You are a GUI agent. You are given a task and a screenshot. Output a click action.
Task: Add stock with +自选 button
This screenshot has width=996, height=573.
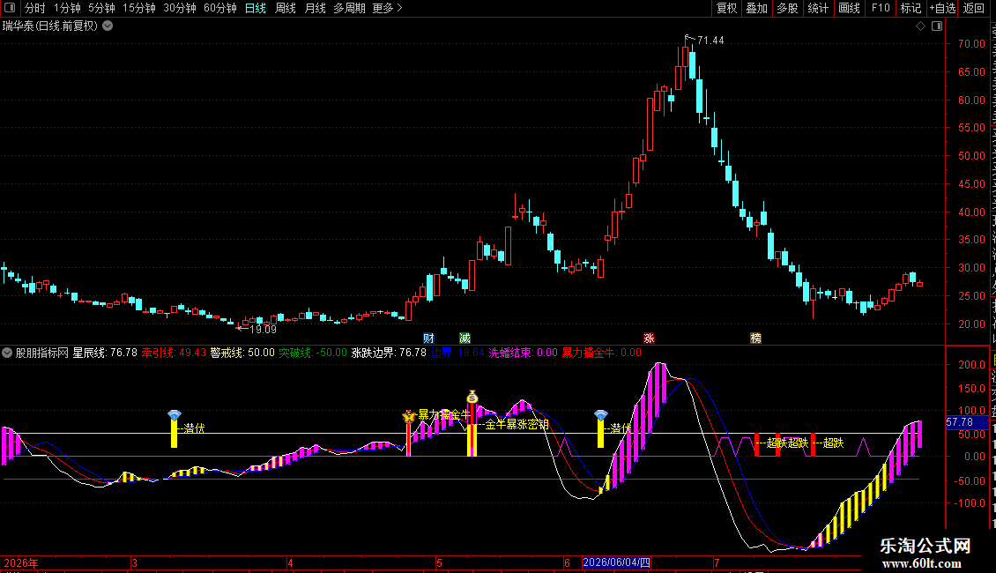[942, 8]
